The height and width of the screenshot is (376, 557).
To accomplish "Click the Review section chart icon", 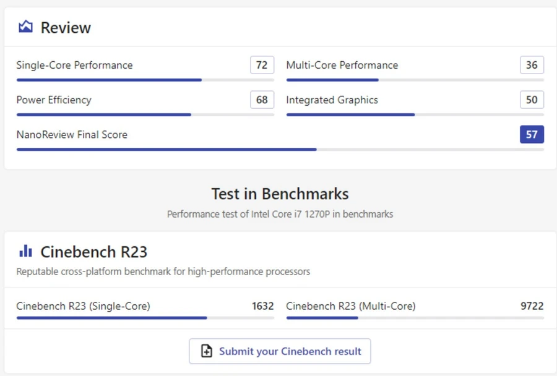I will click(x=25, y=27).
